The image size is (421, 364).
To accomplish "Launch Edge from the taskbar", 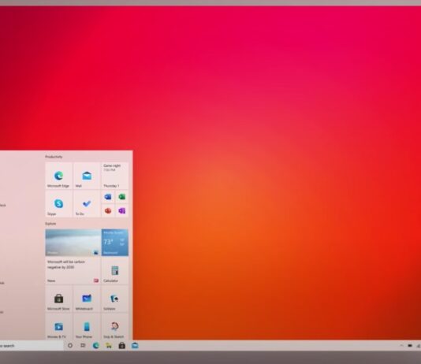I will 96,346.
